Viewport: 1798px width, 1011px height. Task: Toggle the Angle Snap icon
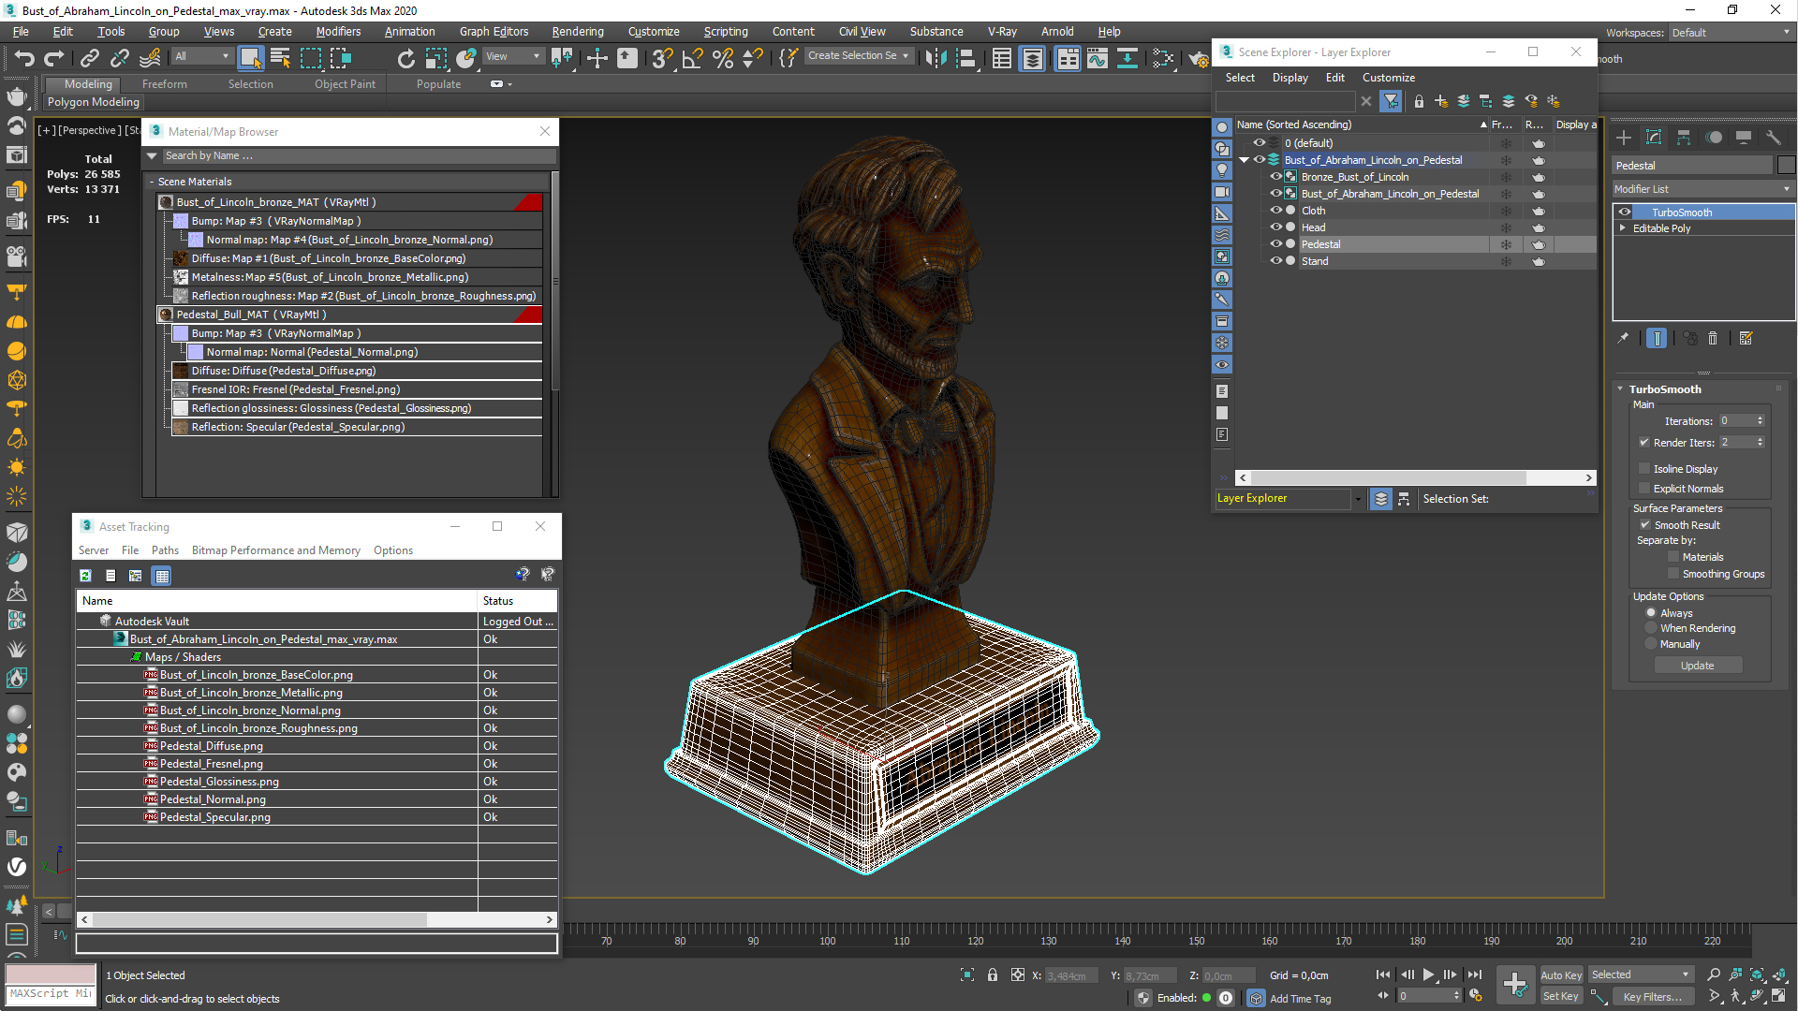(x=692, y=58)
